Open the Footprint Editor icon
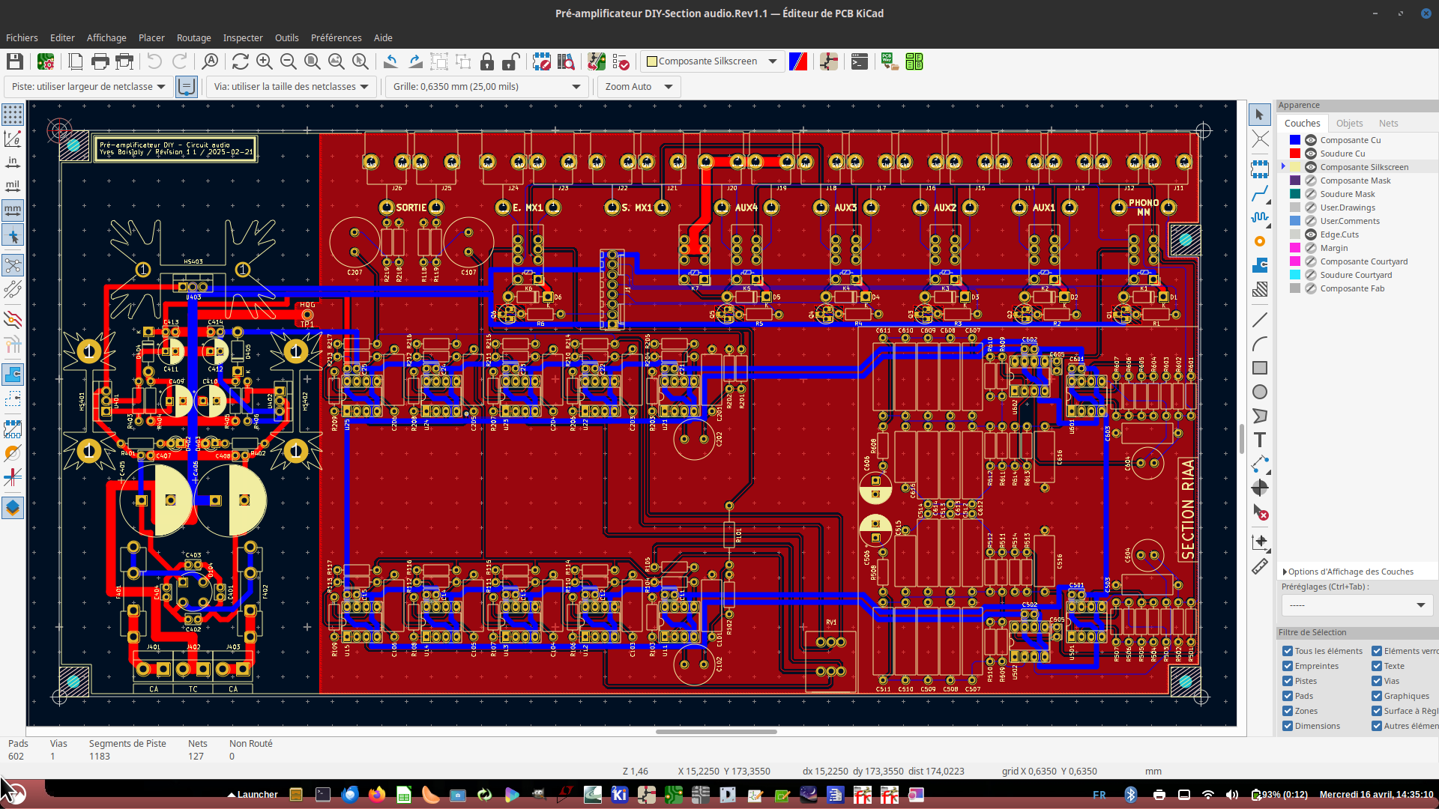This screenshot has width=1439, height=809. [542, 61]
